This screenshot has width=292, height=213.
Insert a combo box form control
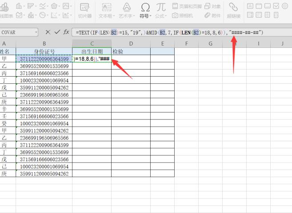pos(259,15)
